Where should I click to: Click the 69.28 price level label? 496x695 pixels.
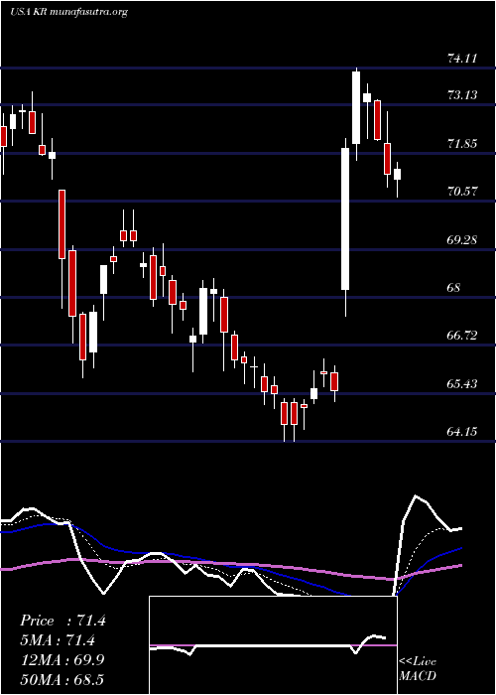tap(463, 240)
